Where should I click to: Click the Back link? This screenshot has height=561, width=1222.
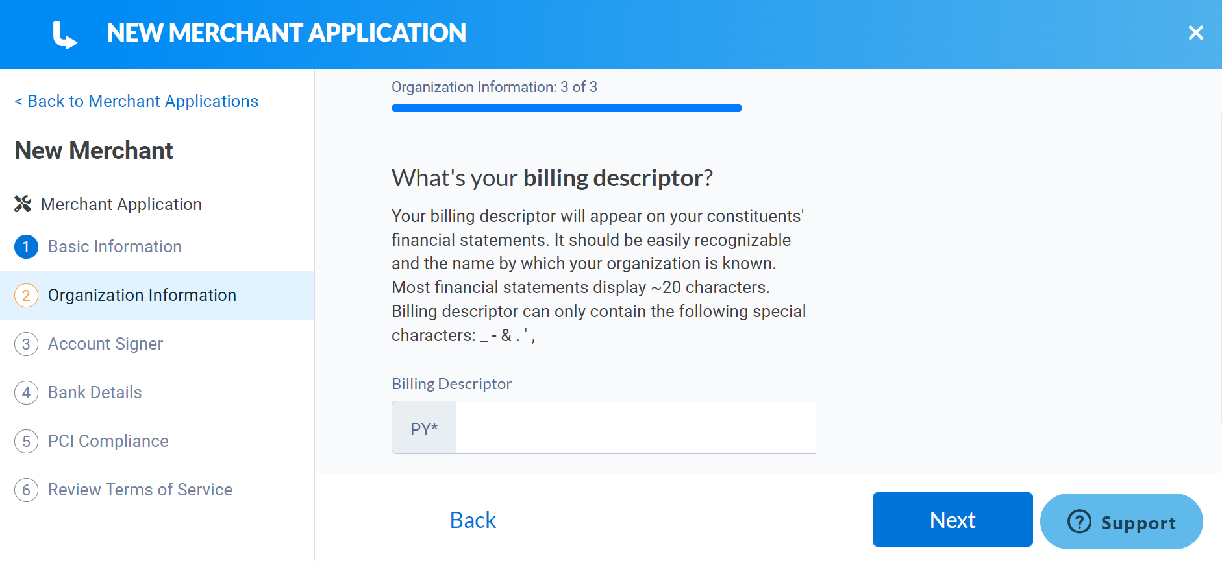pyautogui.click(x=473, y=520)
